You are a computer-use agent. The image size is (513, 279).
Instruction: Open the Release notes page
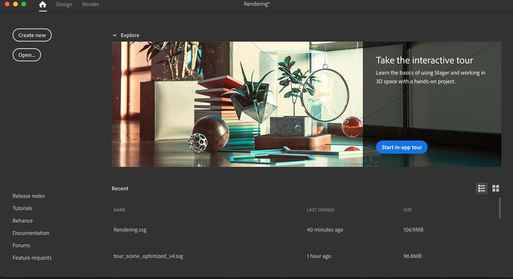pos(28,195)
